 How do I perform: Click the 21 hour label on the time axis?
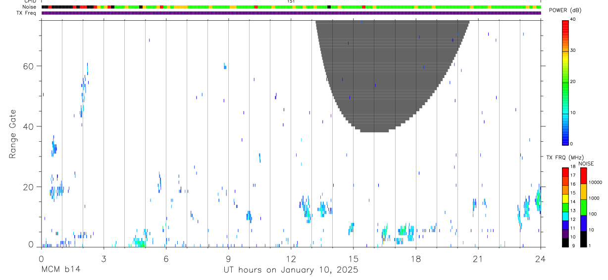(478, 258)
